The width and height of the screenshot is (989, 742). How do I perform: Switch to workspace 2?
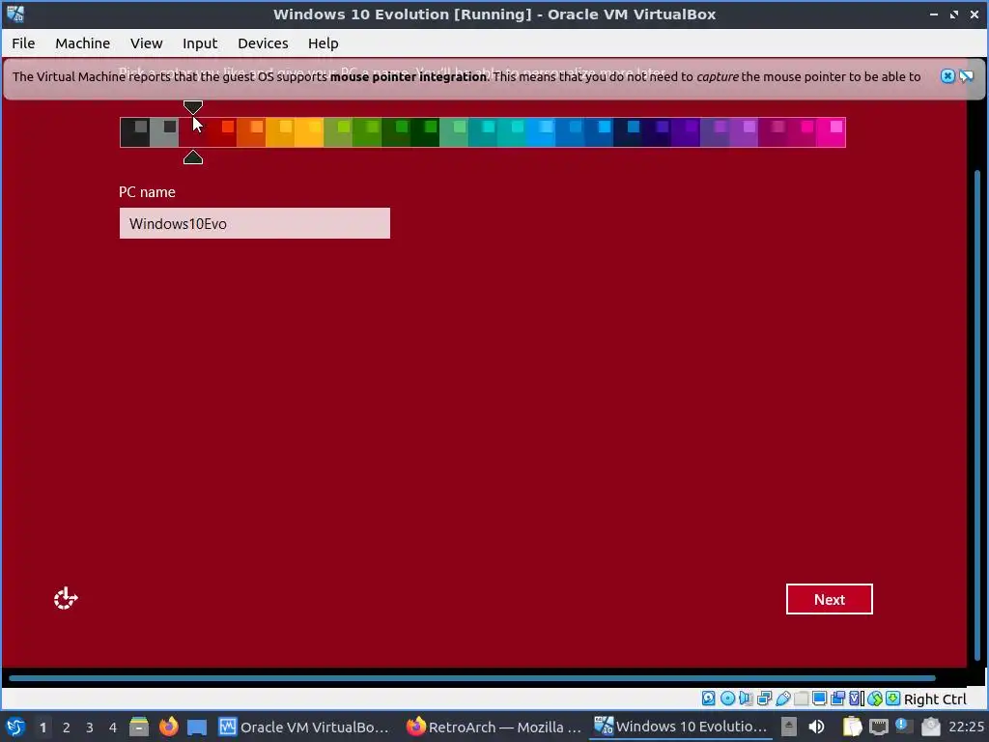[67, 727]
